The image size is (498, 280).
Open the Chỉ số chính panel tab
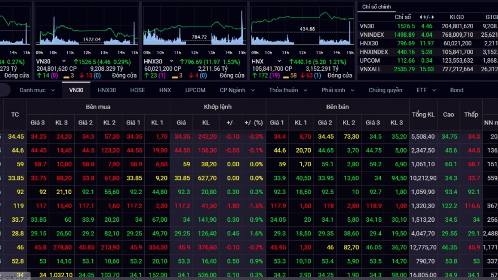[377, 6]
